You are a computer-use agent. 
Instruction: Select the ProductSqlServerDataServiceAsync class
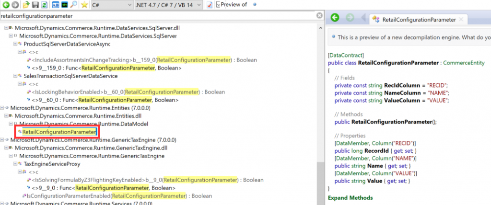67,44
